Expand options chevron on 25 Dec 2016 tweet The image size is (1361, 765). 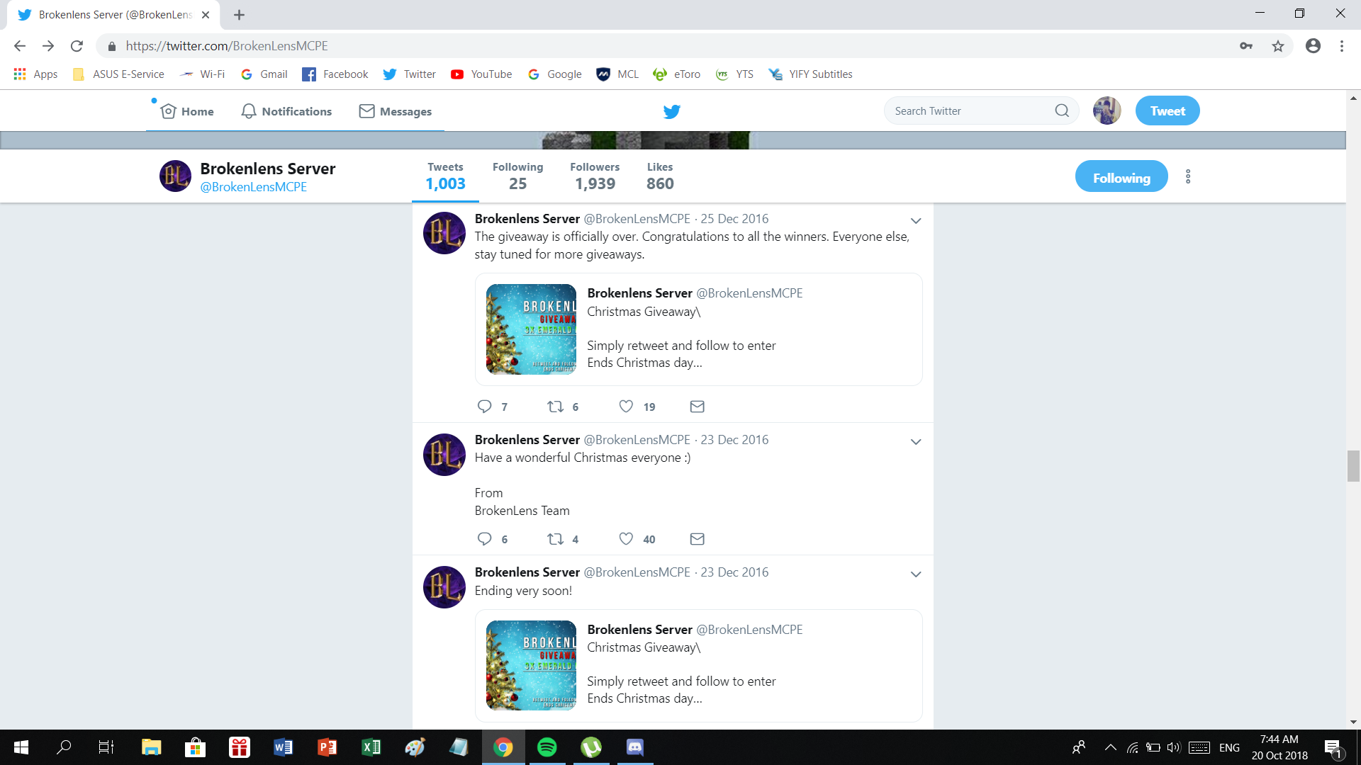click(915, 220)
